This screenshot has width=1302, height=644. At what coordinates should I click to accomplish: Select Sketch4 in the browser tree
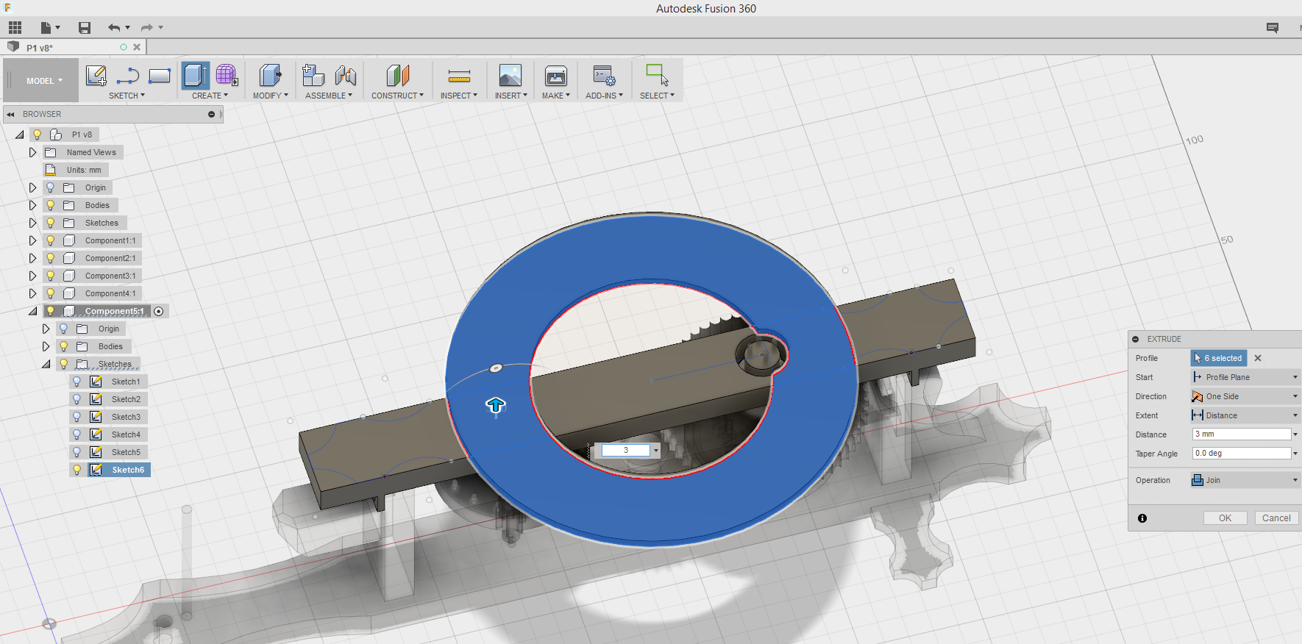pyautogui.click(x=126, y=434)
